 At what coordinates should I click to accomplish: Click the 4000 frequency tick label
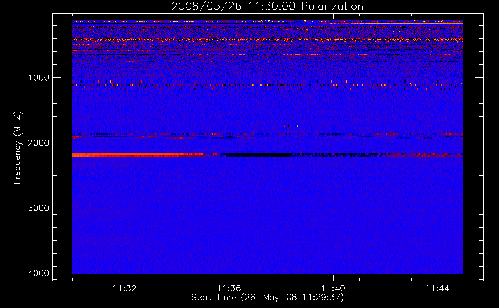39,273
